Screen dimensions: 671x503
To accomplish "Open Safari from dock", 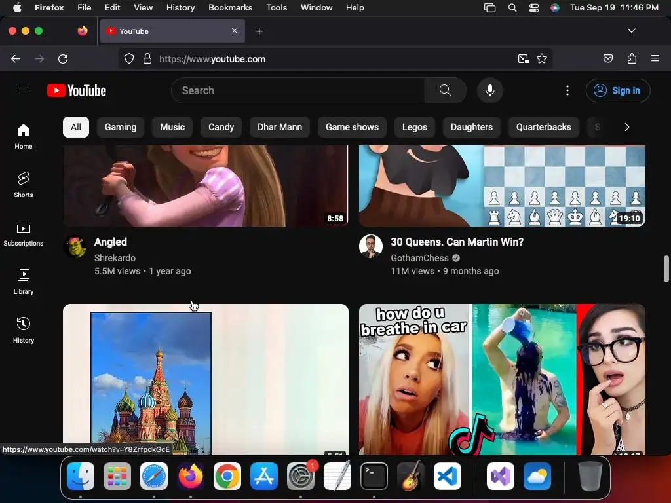I will (x=153, y=476).
